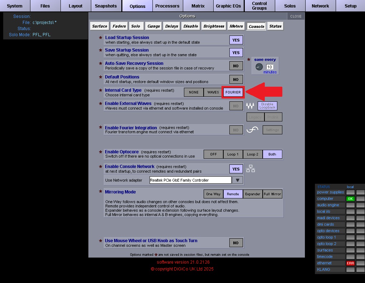Open the Files menu

[x=45, y=6]
